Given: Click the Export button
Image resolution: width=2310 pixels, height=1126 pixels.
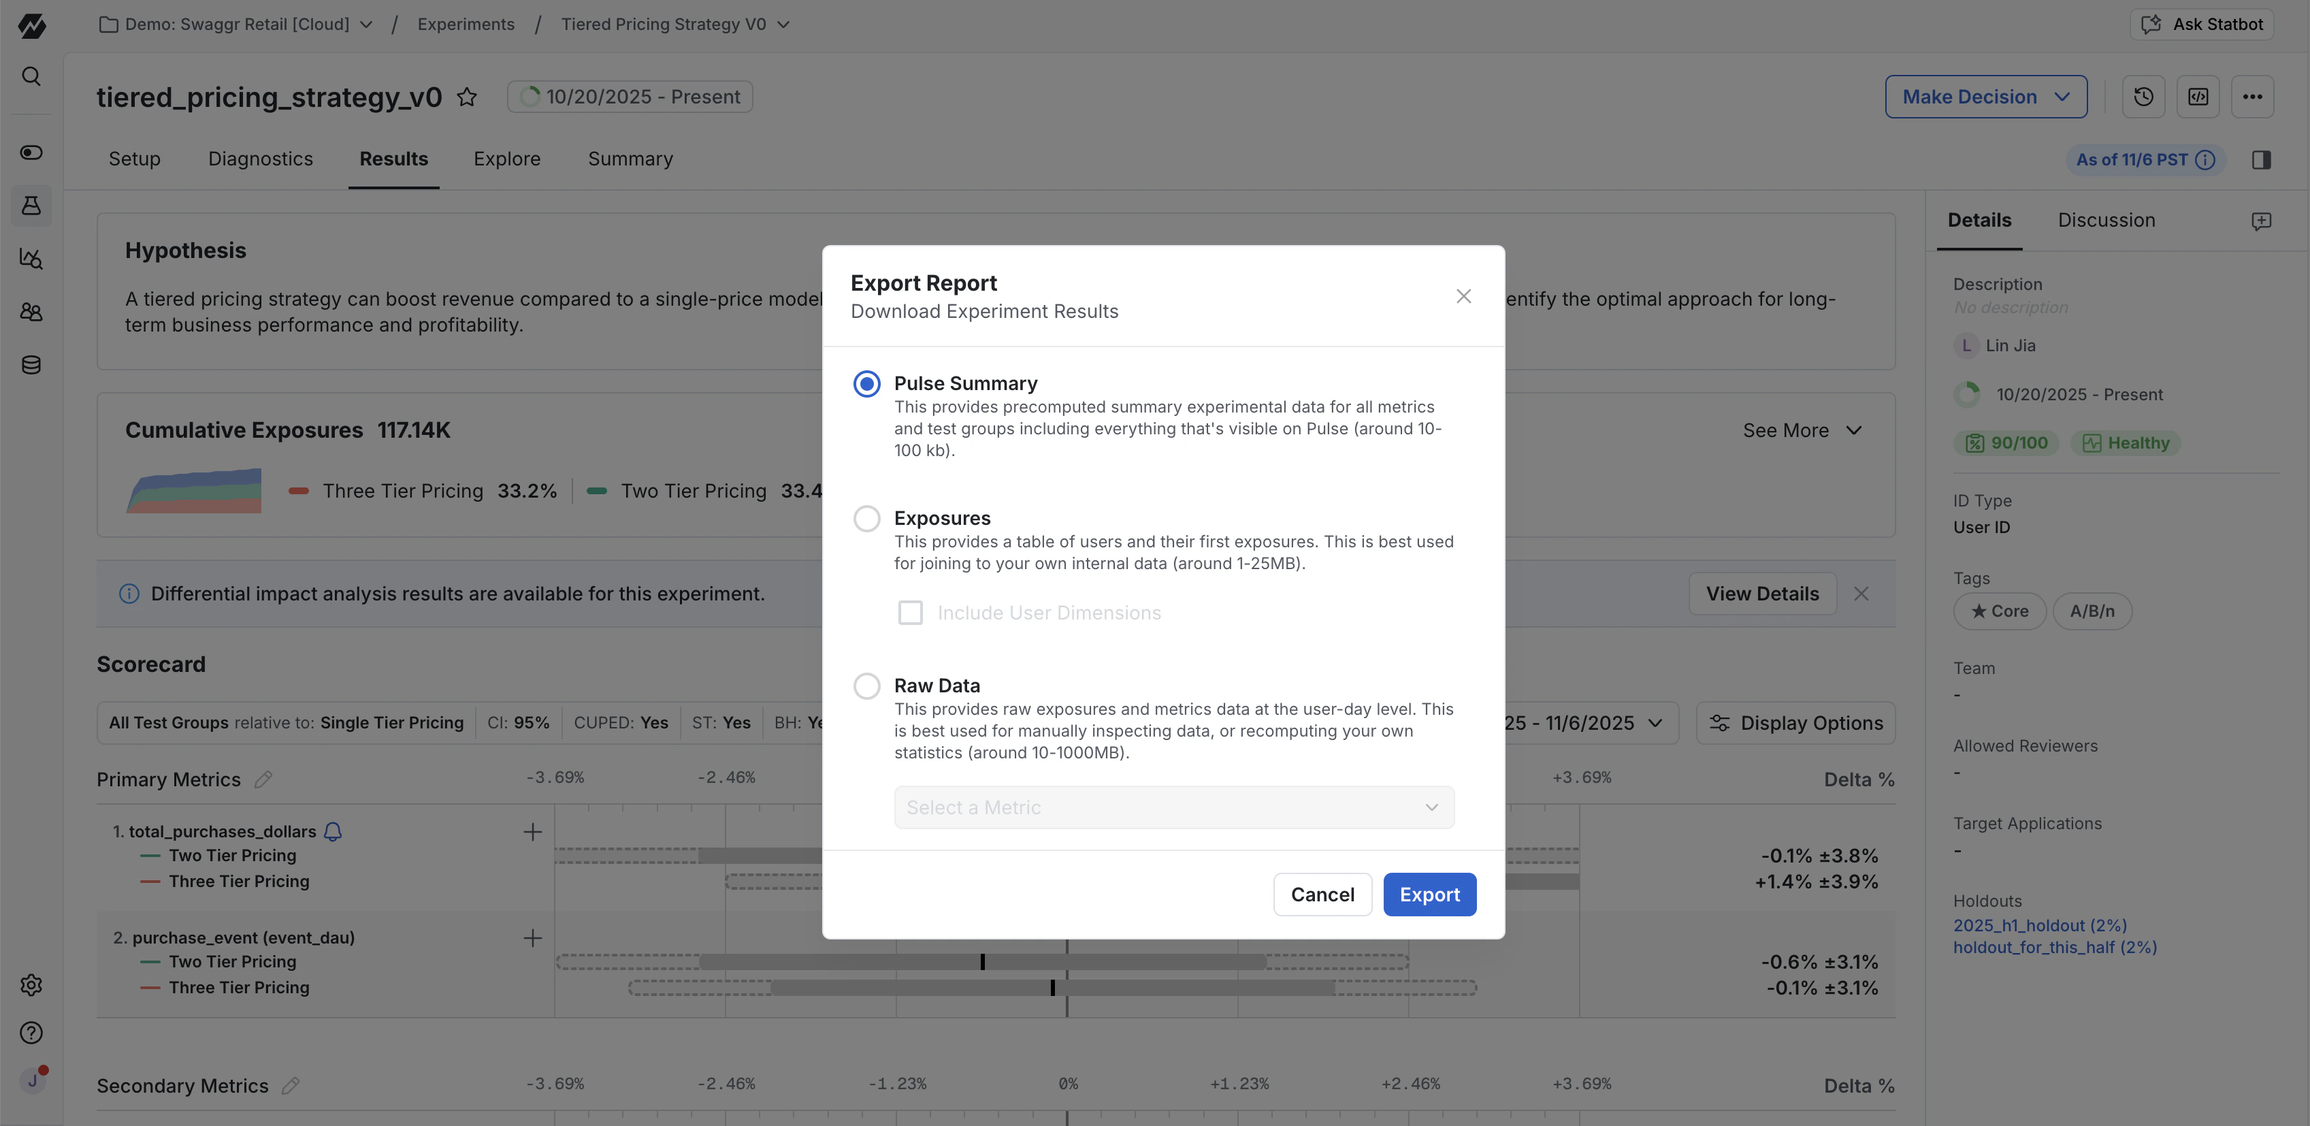Looking at the screenshot, I should (x=1429, y=894).
